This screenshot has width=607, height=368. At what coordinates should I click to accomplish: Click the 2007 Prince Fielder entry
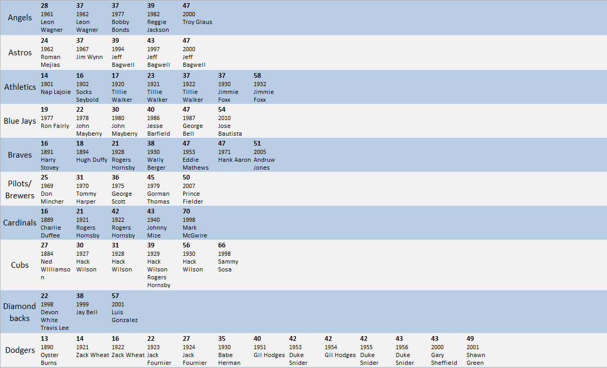coord(193,189)
